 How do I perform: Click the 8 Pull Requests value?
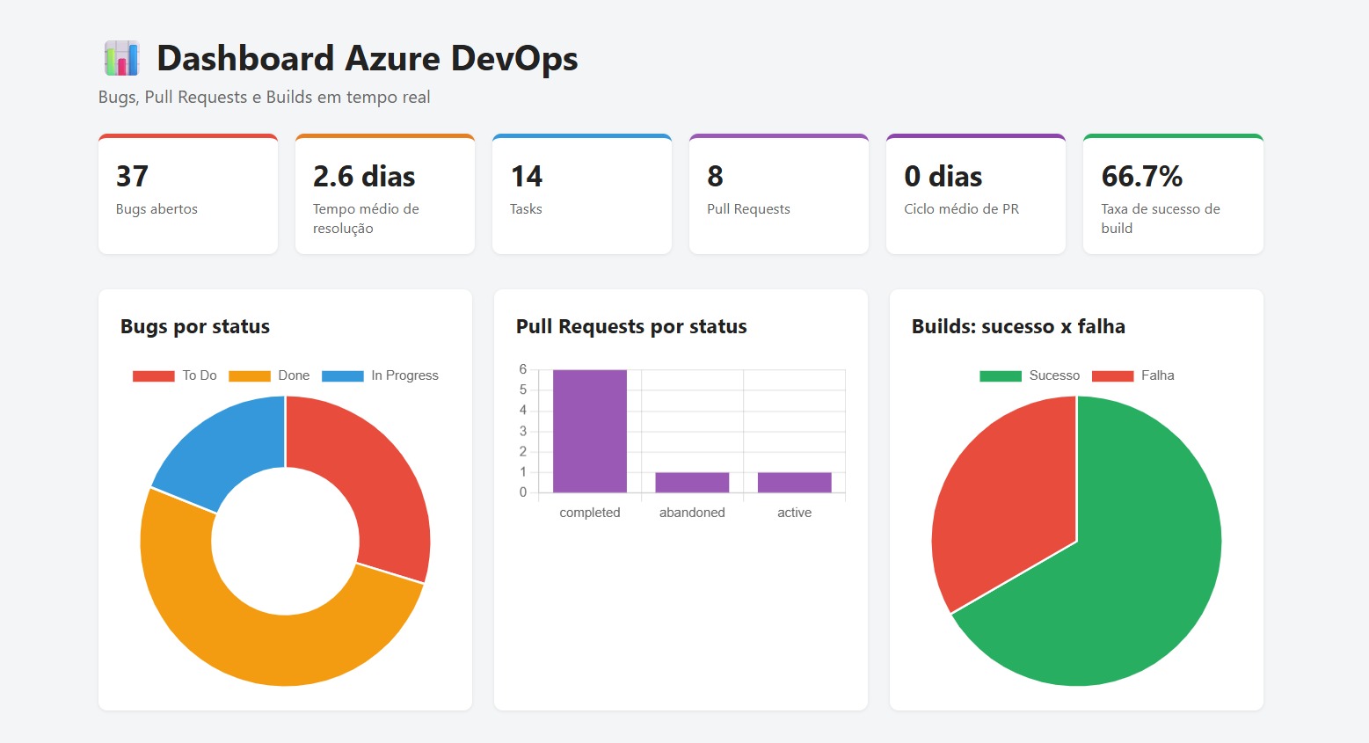pos(715,177)
